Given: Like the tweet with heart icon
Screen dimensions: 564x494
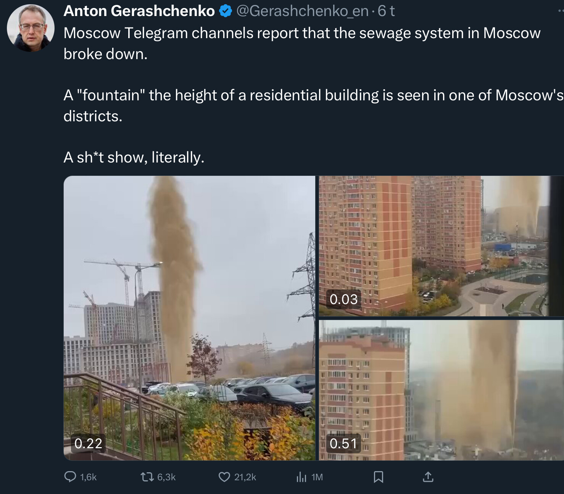Looking at the screenshot, I should click(x=224, y=477).
